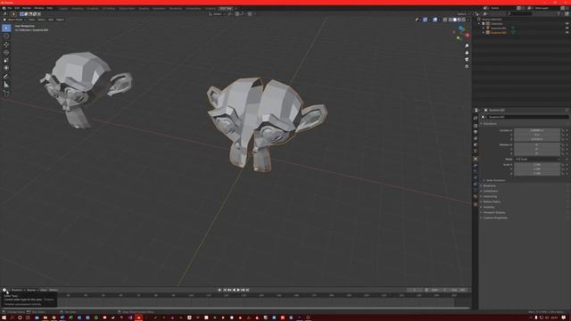Open the Edit menu

point(17,8)
